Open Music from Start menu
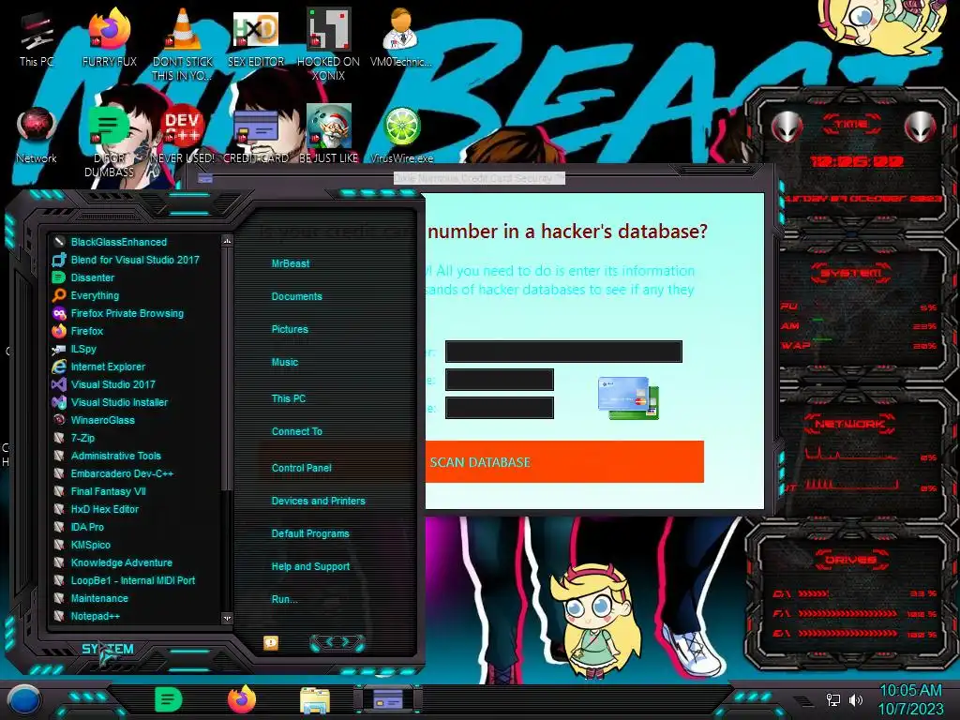Image resolution: width=960 pixels, height=720 pixels. click(x=285, y=362)
